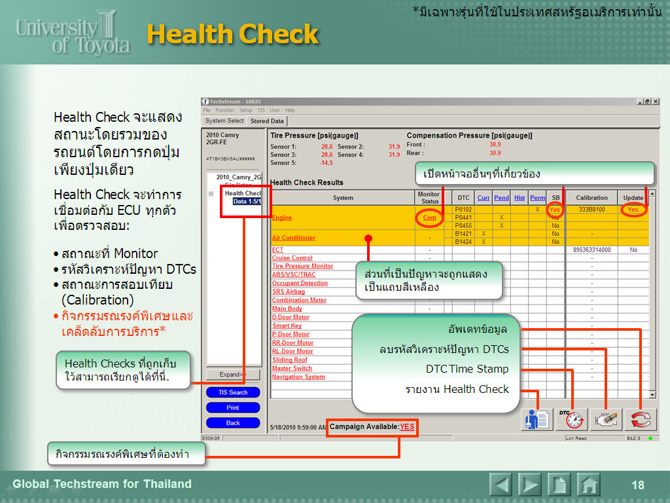Viewport: 670px width, 503px height.
Task: Click the Expand>> button
Action: click(233, 375)
